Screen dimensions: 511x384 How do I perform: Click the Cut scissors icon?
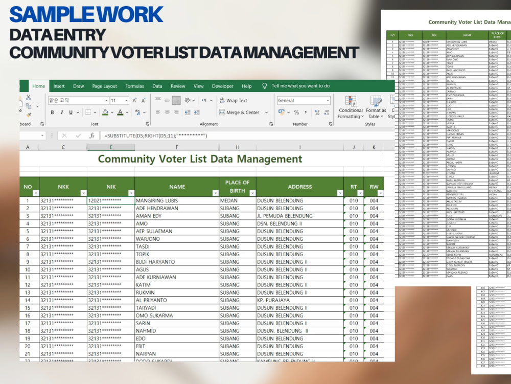[x=28, y=98]
